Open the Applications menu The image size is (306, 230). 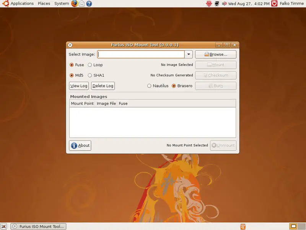coord(22,3)
